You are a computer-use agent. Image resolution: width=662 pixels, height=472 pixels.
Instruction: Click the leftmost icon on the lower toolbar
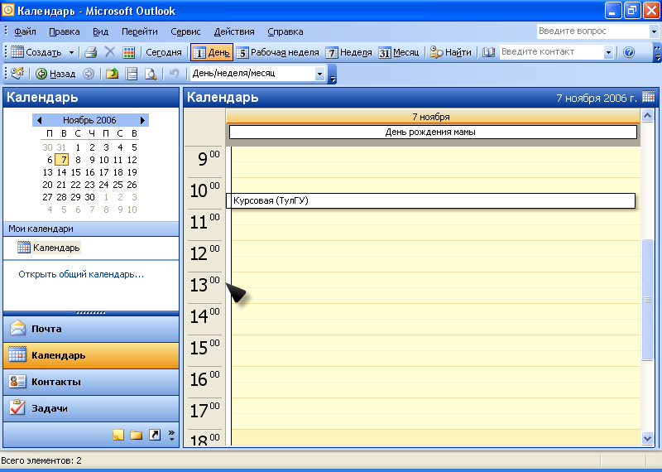tap(17, 74)
